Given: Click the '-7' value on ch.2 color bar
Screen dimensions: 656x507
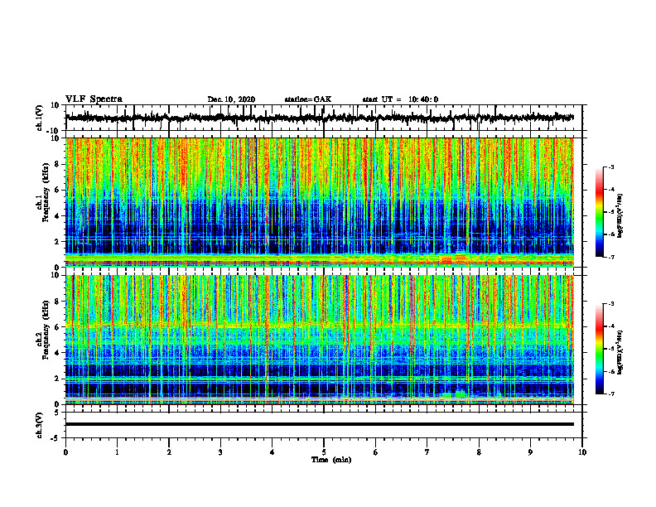Looking at the screenshot, I should [x=611, y=394].
